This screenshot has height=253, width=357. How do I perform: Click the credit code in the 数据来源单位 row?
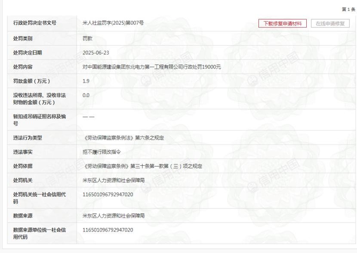(108, 230)
